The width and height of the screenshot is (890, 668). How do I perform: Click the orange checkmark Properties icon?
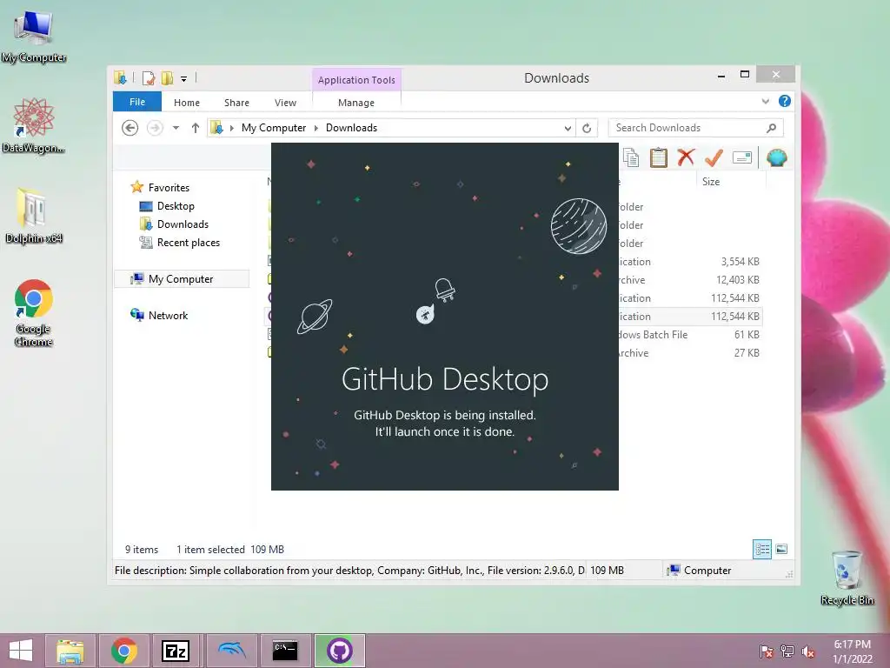(714, 157)
